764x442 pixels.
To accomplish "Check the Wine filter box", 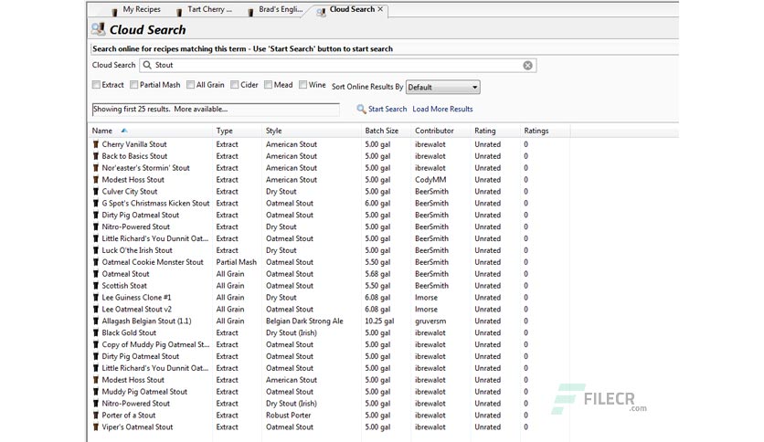I will point(303,85).
